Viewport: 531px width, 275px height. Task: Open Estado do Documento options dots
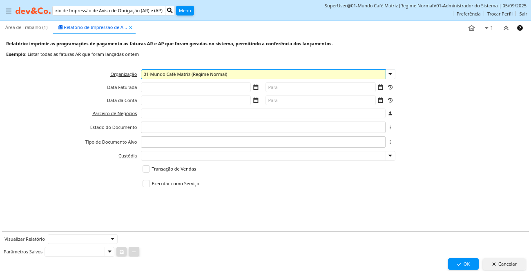(390, 127)
